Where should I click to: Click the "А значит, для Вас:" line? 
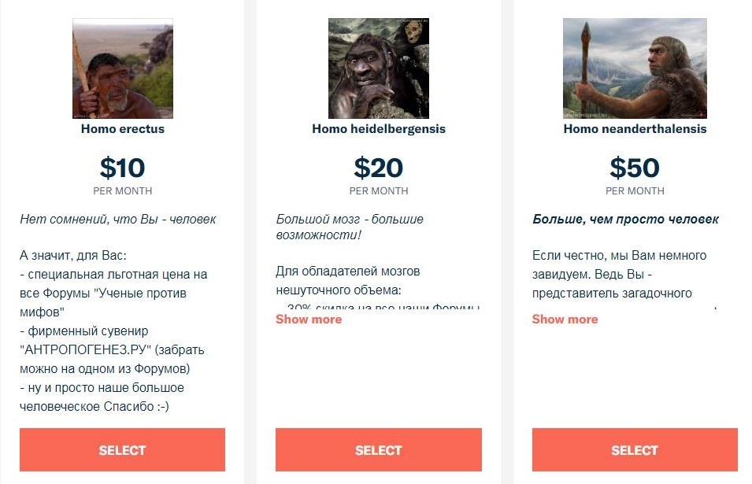(73, 256)
